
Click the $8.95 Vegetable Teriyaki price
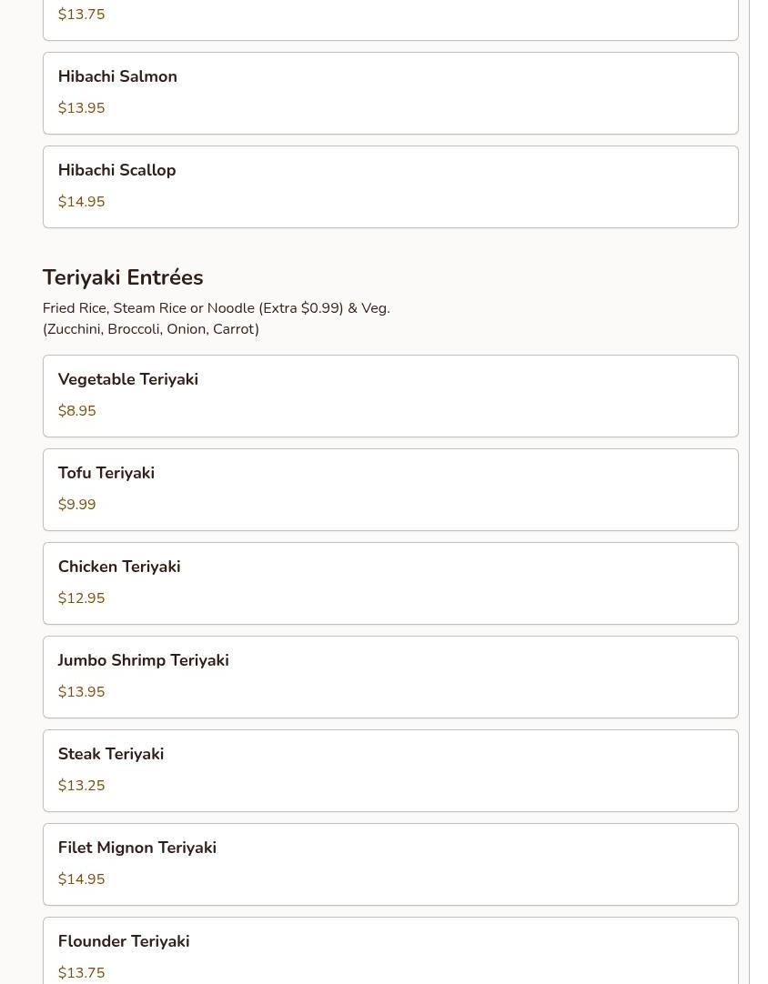click(77, 411)
